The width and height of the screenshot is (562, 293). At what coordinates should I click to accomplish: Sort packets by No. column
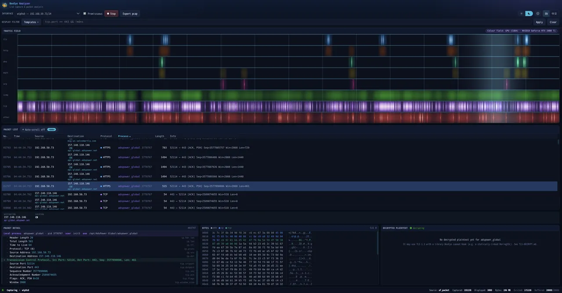coord(5,136)
